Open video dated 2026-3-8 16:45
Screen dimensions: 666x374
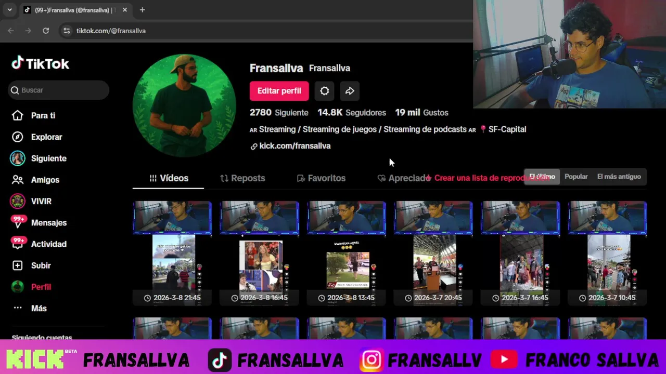point(260,253)
